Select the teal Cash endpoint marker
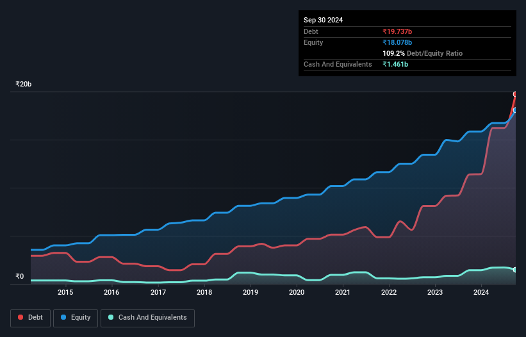The height and width of the screenshot is (337, 526). 515,270
